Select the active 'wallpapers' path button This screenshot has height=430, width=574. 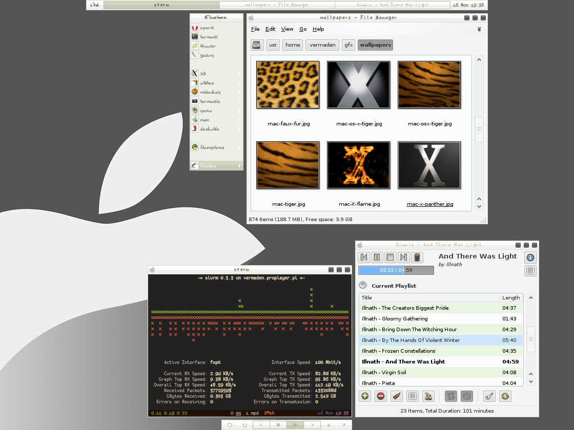(375, 45)
